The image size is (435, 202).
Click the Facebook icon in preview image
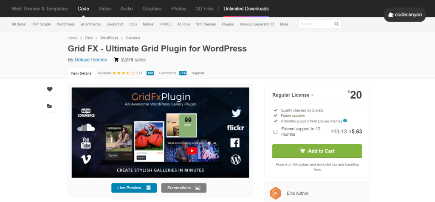[x=235, y=143]
